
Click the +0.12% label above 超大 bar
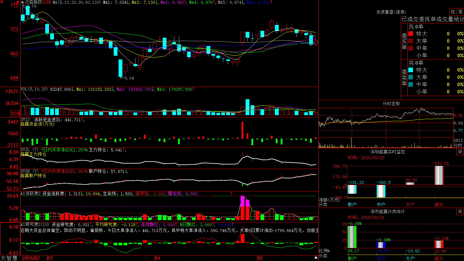tap(441, 238)
